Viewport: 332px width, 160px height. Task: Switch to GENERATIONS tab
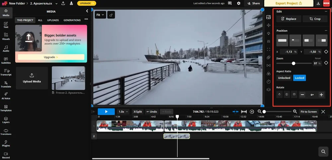pos(72,20)
